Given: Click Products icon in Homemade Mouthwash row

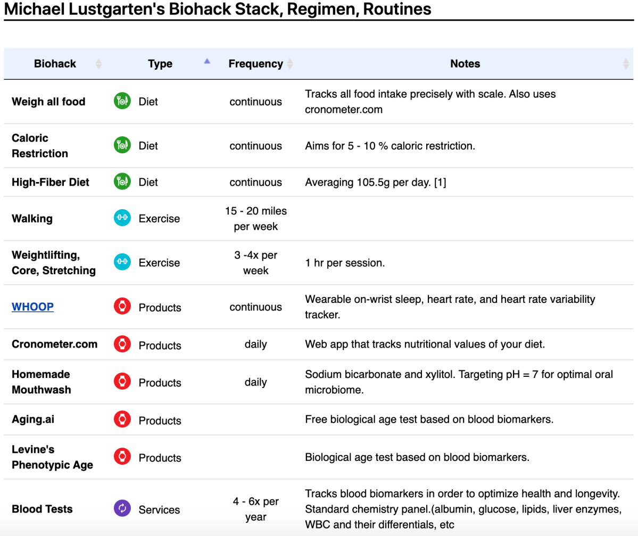Looking at the screenshot, I should pos(122,382).
